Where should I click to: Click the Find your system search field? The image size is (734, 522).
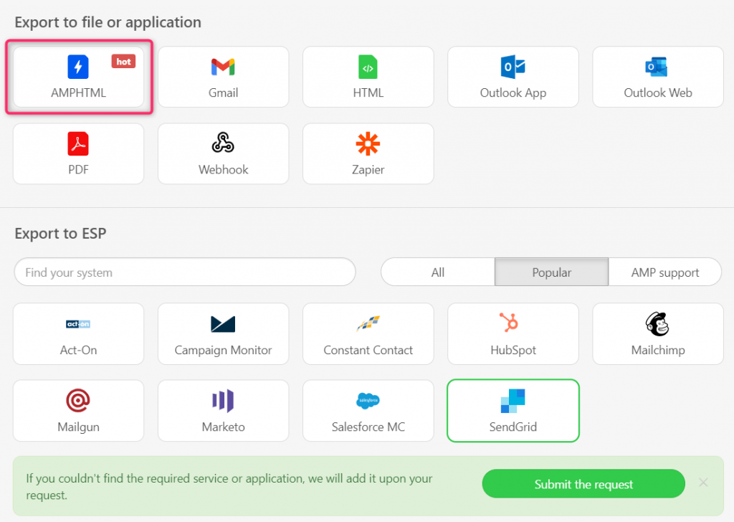point(185,272)
